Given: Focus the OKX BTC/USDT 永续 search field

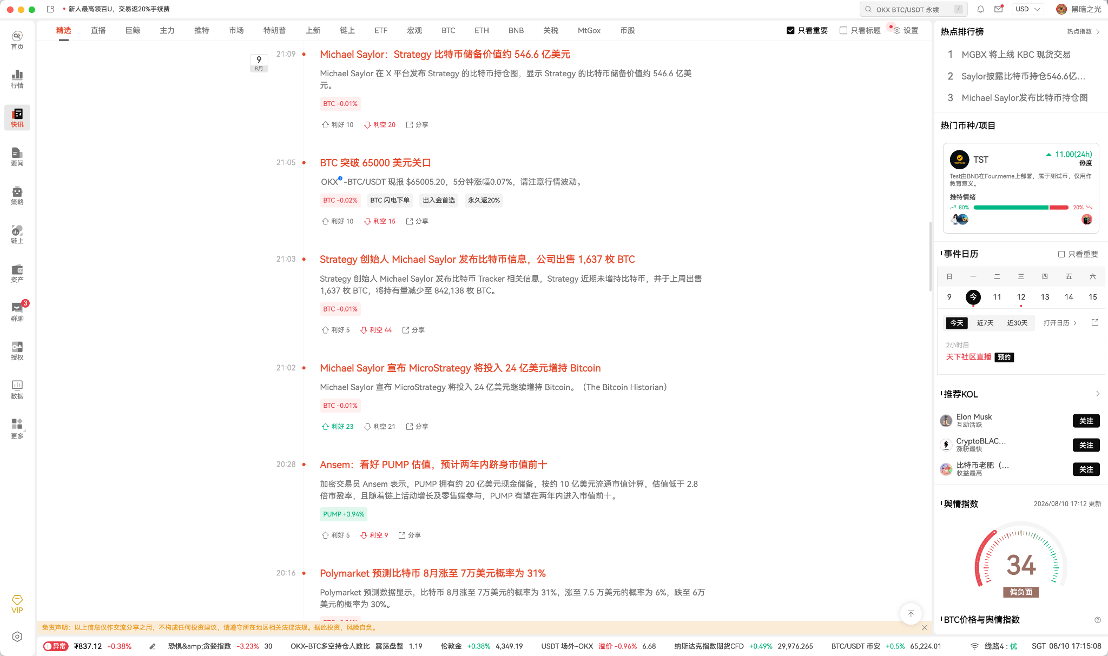Looking at the screenshot, I should point(913,9).
